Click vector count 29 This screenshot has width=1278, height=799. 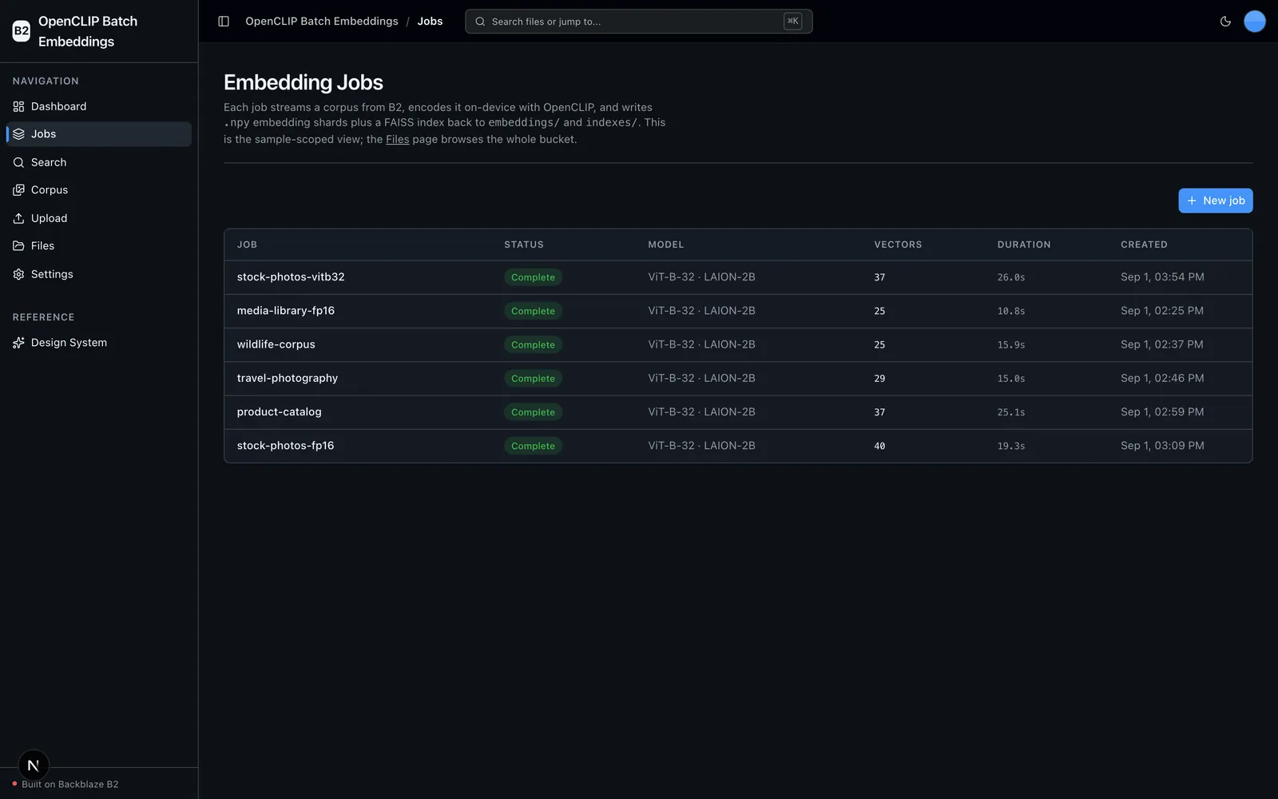click(x=879, y=379)
